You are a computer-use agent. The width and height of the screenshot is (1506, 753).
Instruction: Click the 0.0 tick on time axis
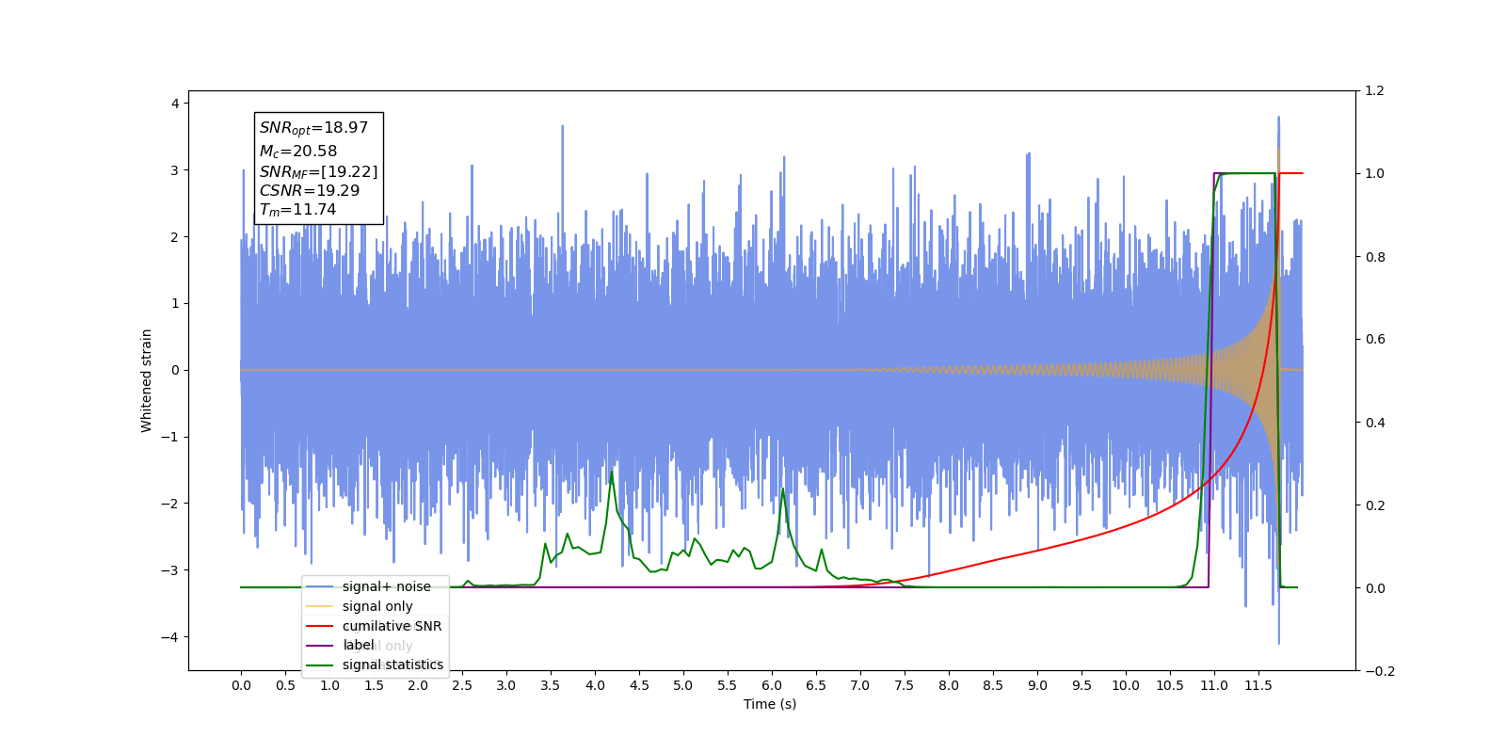(241, 685)
